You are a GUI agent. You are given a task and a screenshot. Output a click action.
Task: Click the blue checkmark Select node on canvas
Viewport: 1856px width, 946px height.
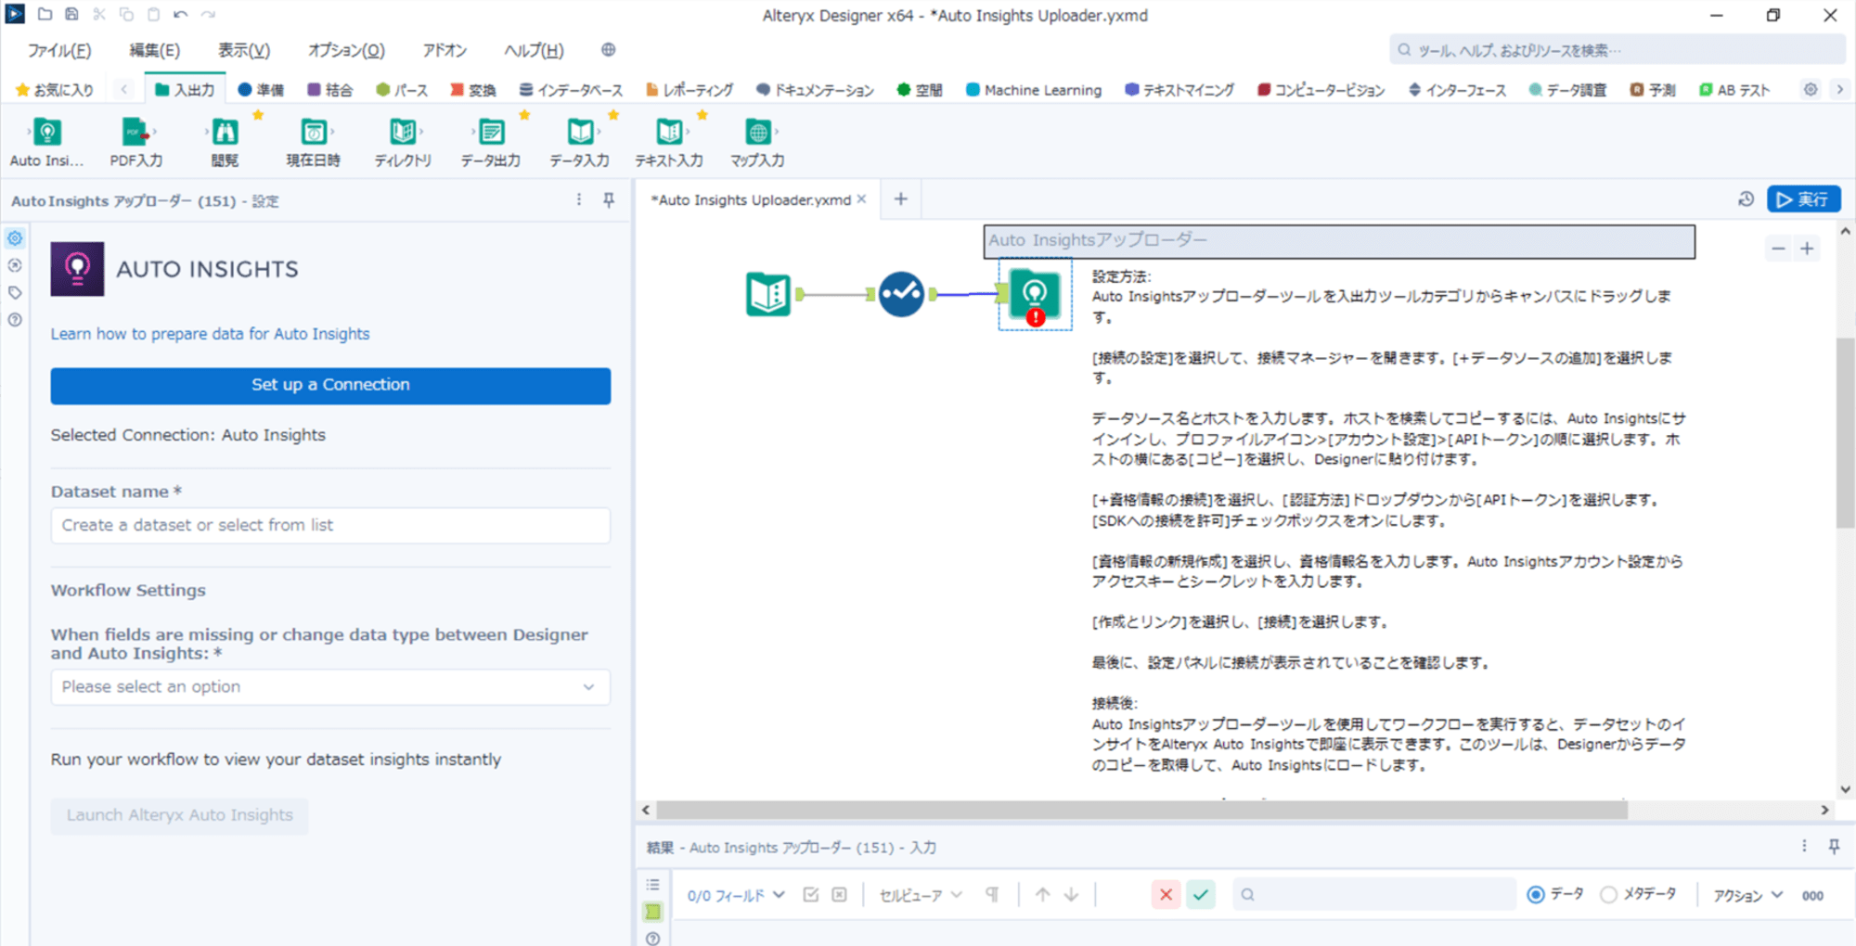click(901, 295)
